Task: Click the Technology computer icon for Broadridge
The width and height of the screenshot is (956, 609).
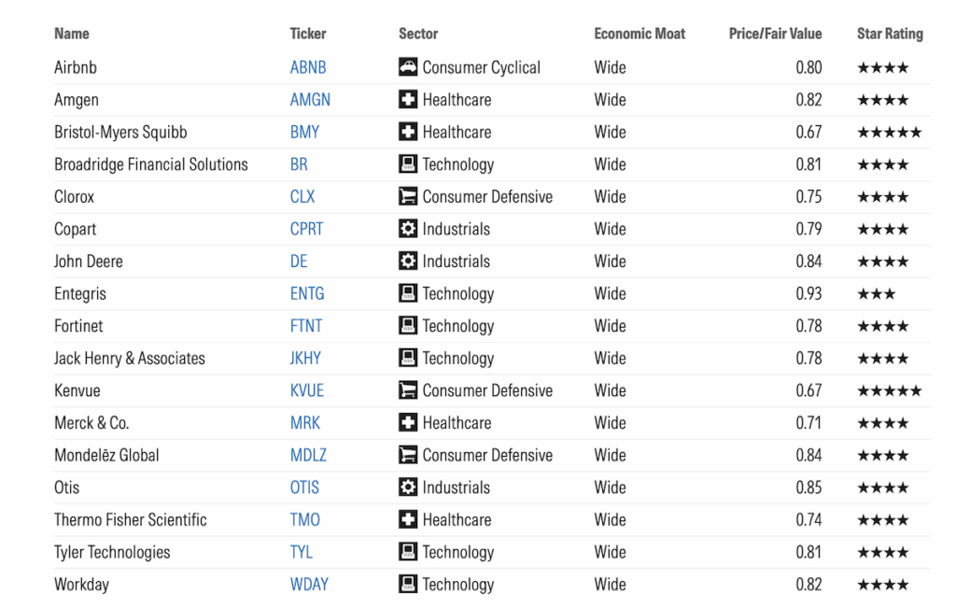Action: tap(408, 164)
